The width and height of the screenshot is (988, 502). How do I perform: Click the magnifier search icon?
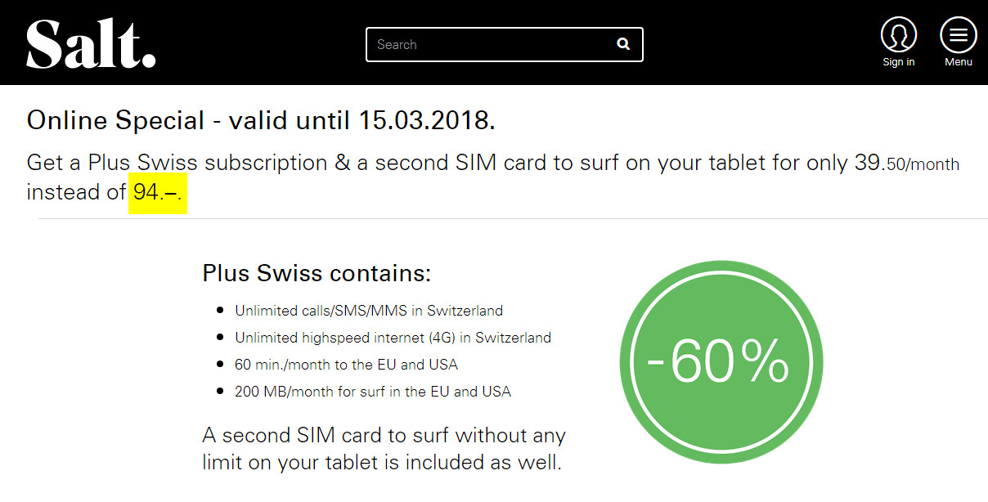(623, 44)
